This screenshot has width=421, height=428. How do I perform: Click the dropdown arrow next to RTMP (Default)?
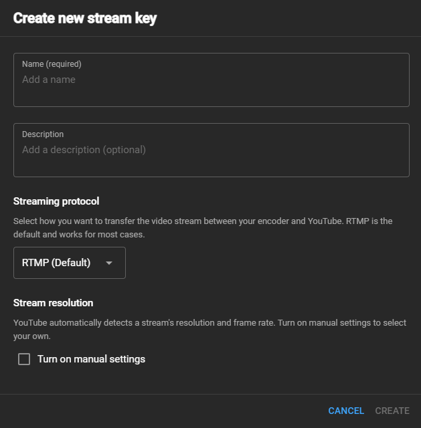109,263
